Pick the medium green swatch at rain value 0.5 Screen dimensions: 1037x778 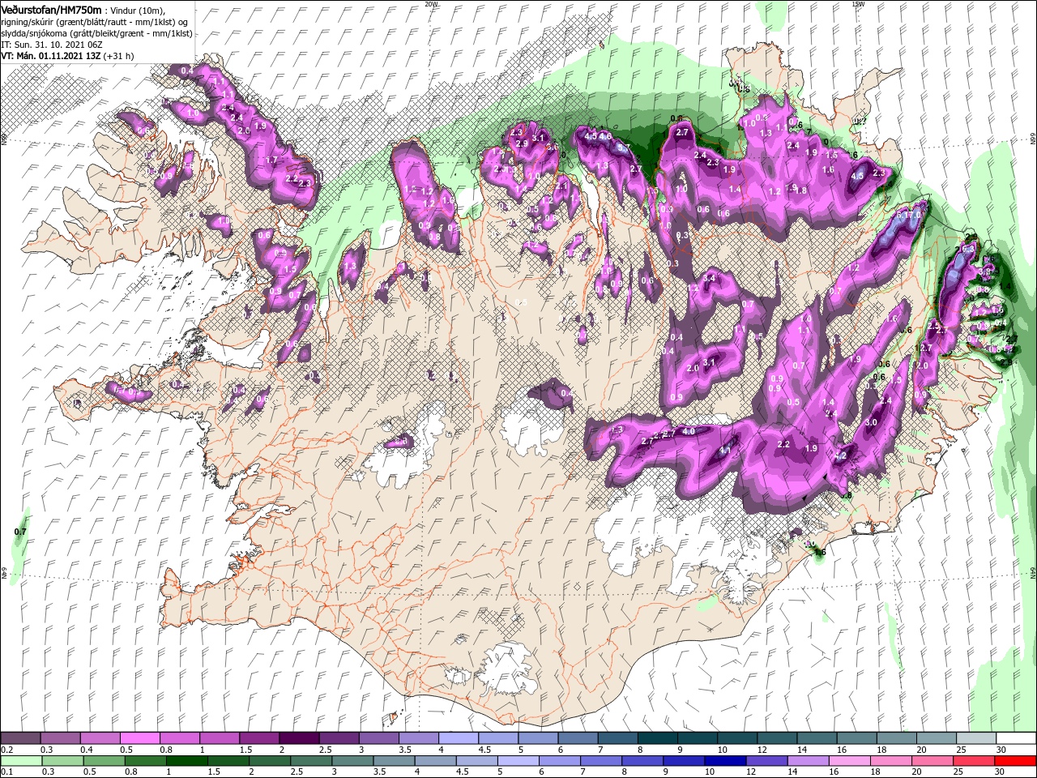tap(104, 761)
